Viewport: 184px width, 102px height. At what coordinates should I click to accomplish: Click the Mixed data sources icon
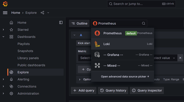tap(97, 65)
